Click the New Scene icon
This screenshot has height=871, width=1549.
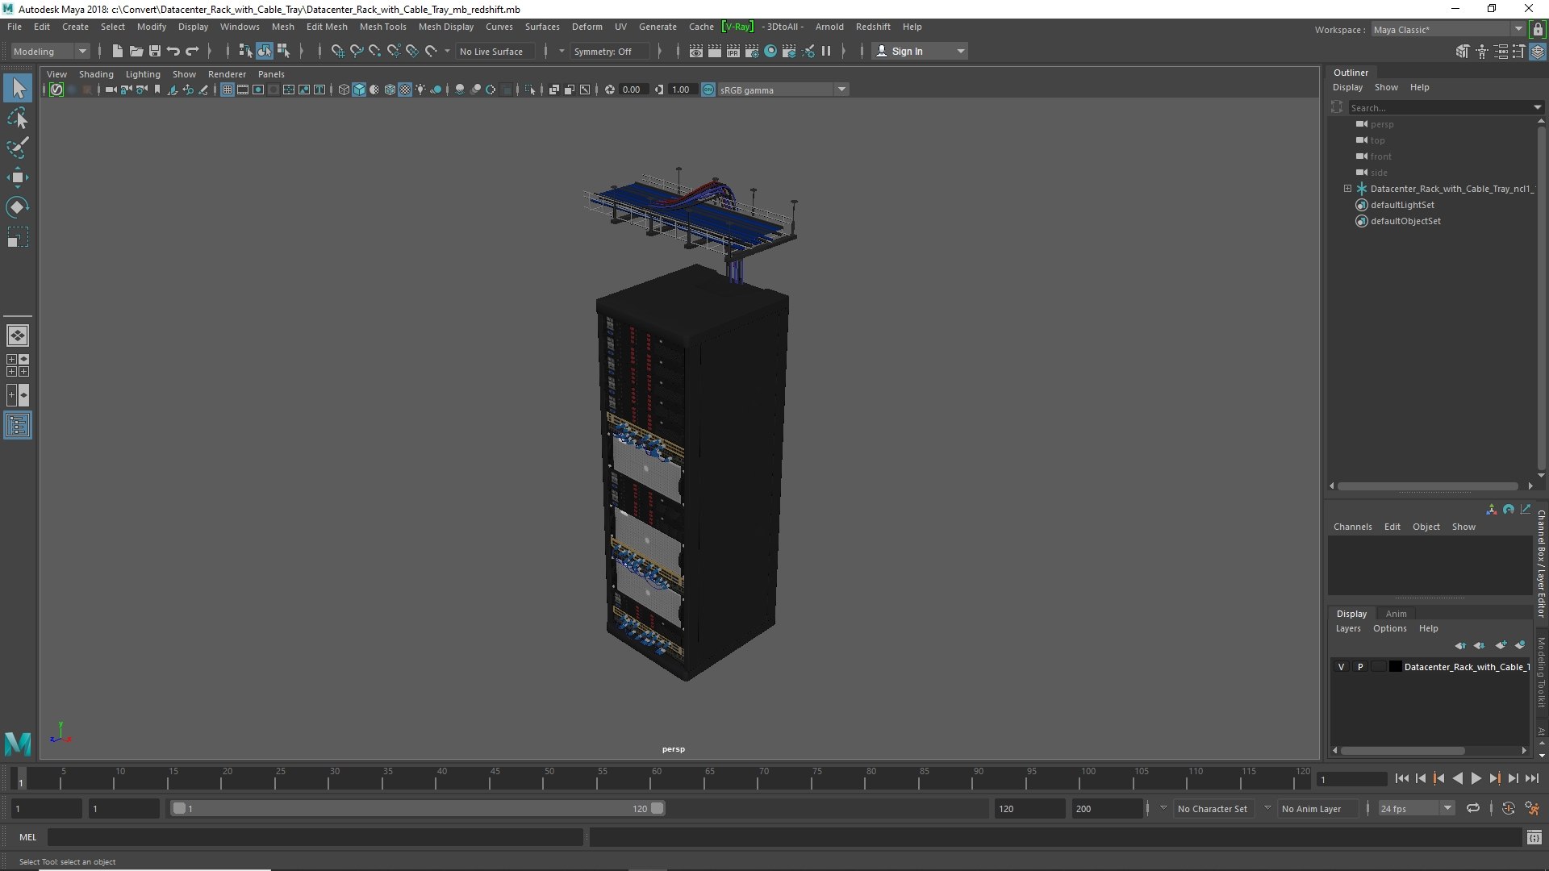pos(118,51)
